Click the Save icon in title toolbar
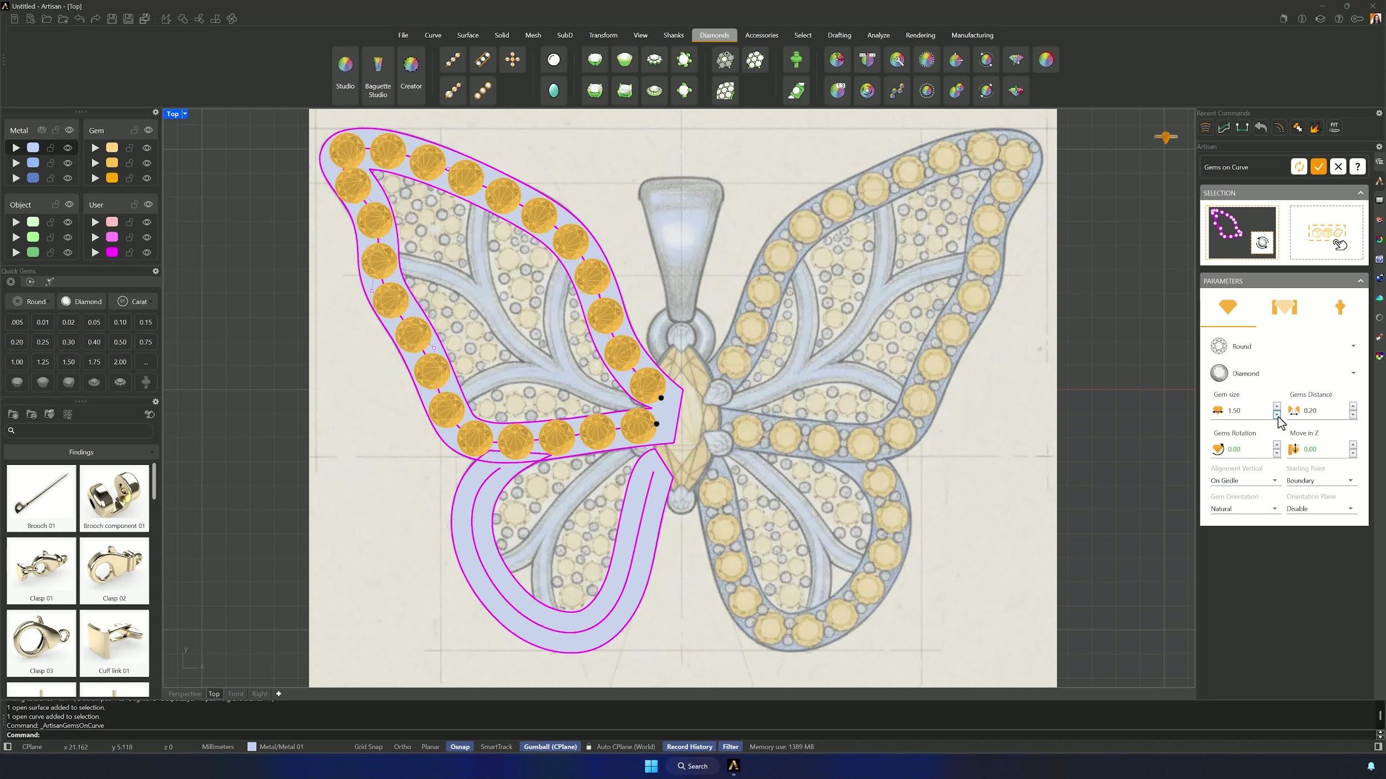Image resolution: width=1386 pixels, height=779 pixels. (x=111, y=19)
